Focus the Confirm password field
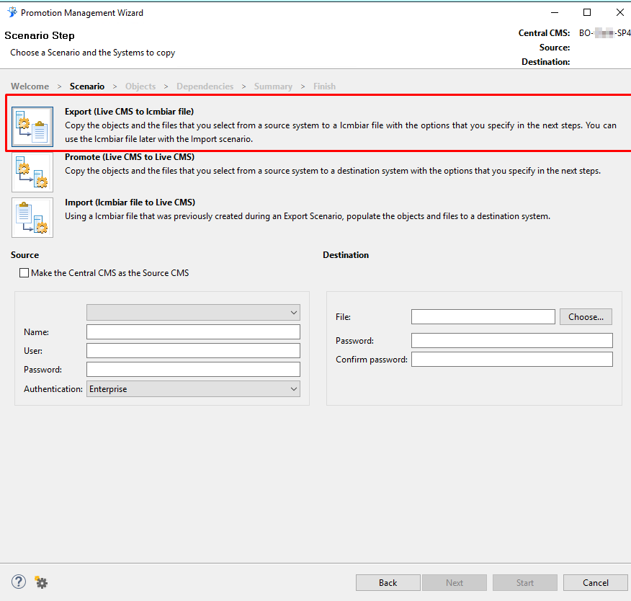Screen dimensions: 631x601 tap(512, 359)
